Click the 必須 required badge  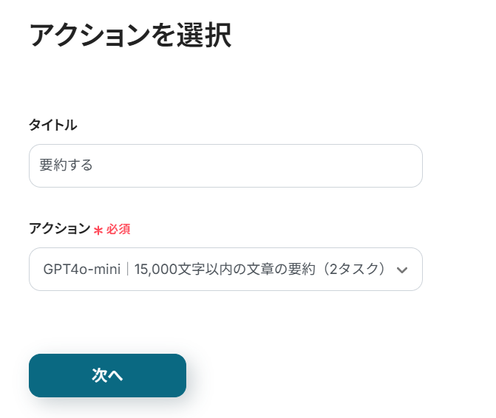[x=118, y=230]
